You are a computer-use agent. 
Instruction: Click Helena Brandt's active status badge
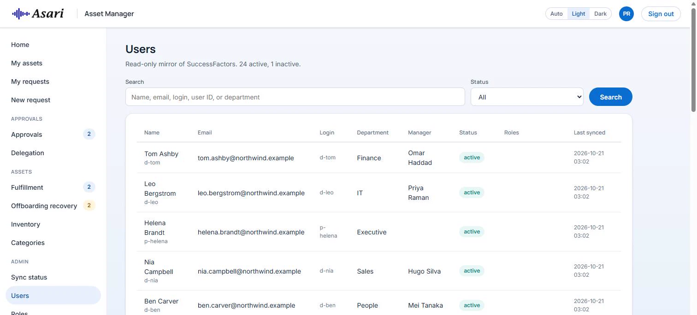tap(472, 232)
